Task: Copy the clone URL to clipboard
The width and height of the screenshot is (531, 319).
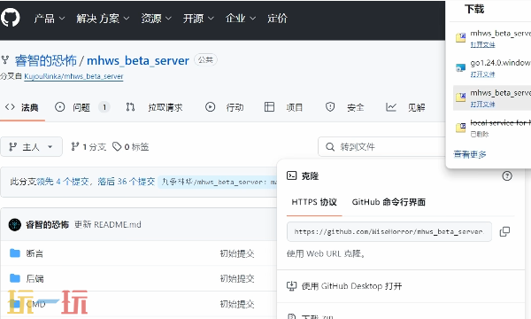Action: (x=504, y=231)
